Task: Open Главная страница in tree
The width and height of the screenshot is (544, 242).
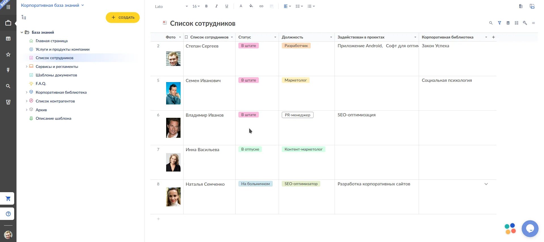Action: pos(52,41)
